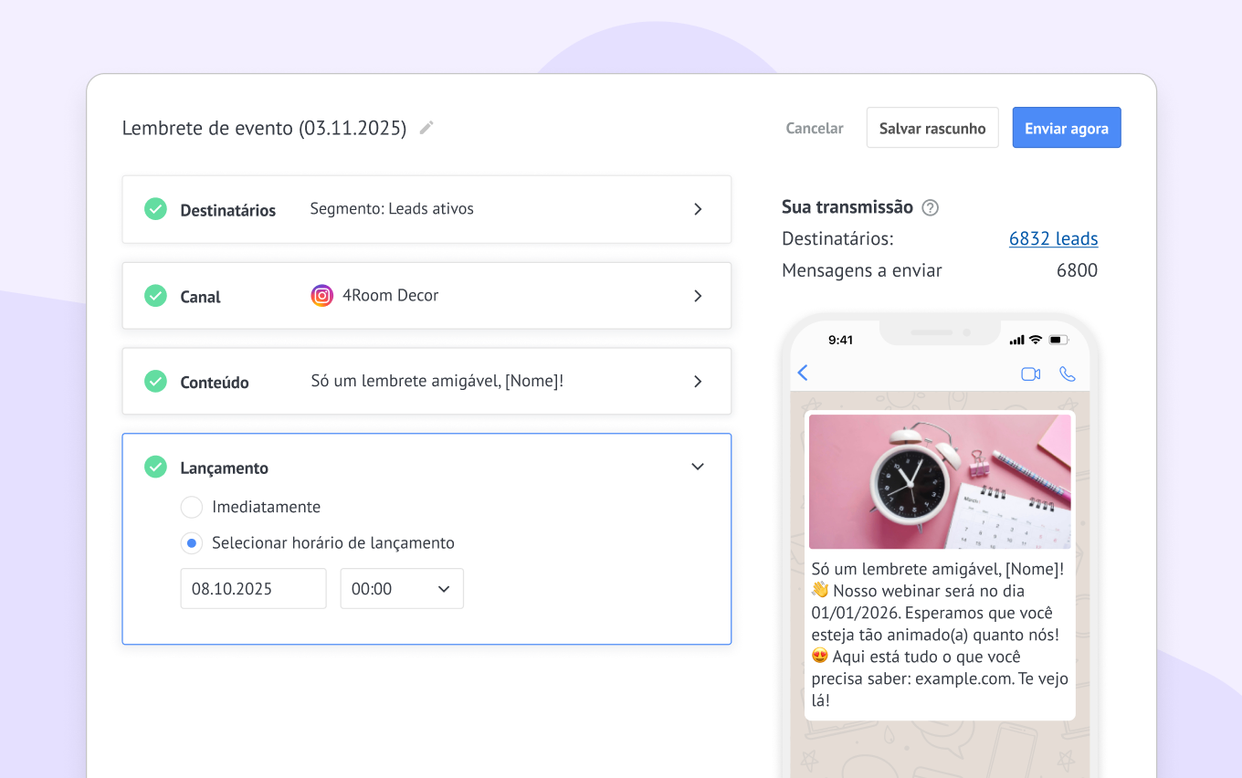1242x778 pixels.
Task: Expand the Destinatários section chevron
Action: pyautogui.click(x=698, y=209)
